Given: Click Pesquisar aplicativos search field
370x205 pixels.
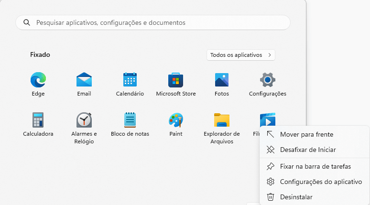Looking at the screenshot, I should pos(153,22).
